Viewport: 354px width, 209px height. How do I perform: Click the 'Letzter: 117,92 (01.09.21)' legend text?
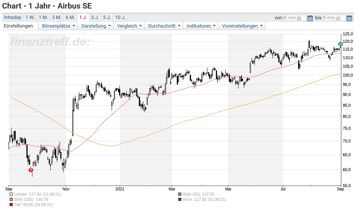[x=38, y=194]
